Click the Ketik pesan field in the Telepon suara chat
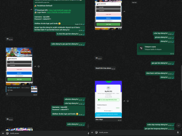 [137, 132]
